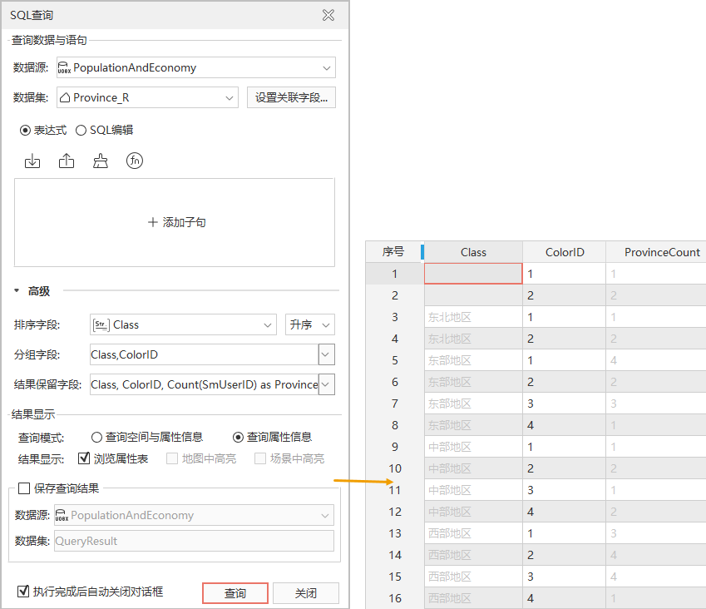Uncheck 执行完成后自动关闭对话框 checkbox
Viewport: 706px width, 609px height.
tap(23, 592)
